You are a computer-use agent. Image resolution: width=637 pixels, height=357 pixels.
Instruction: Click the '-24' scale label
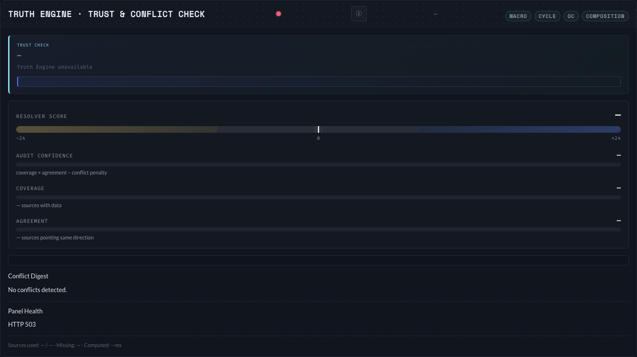pos(20,138)
